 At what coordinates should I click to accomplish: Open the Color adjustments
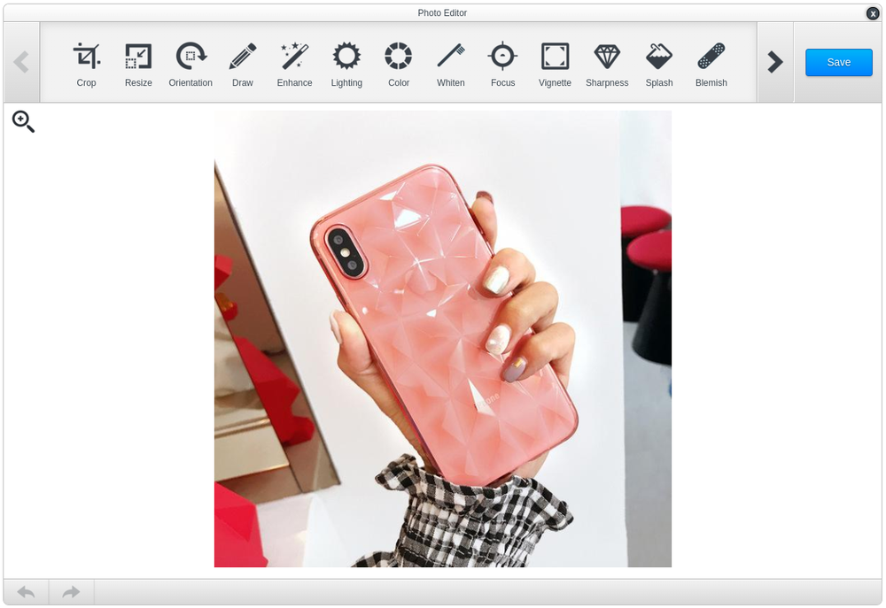coord(398,62)
